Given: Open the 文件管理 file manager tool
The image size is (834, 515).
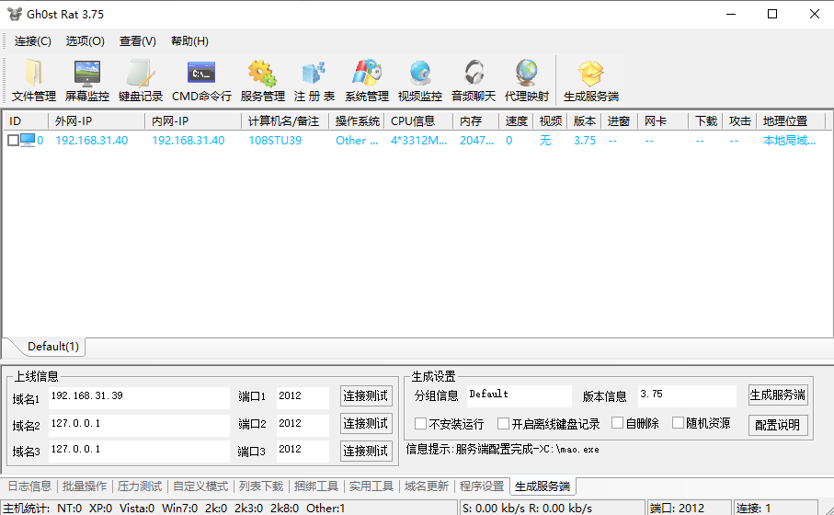Looking at the screenshot, I should click(x=33, y=80).
